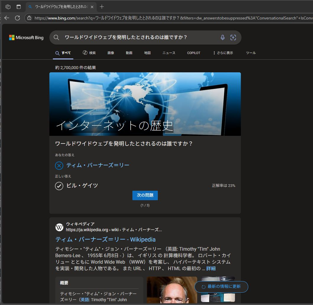Image resolution: width=313 pixels, height=305 pixels.
Task: Switch to the ニュース tab
Action: click(x=169, y=53)
